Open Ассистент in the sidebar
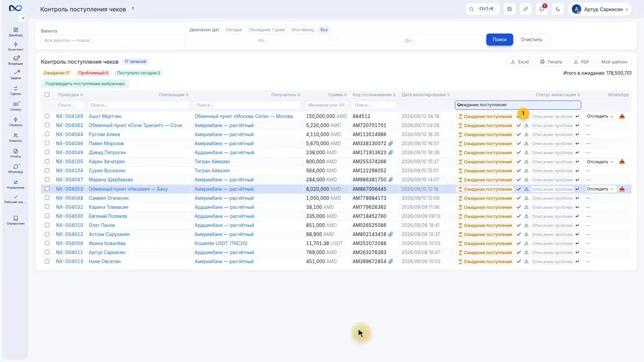 tap(16, 46)
